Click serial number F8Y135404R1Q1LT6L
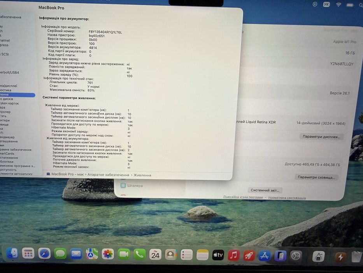Viewport: 363px width, 273px height. 105,32
